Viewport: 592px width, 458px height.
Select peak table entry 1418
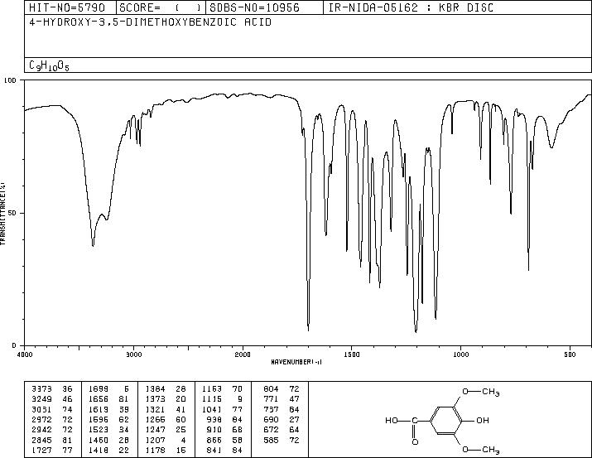(108, 450)
